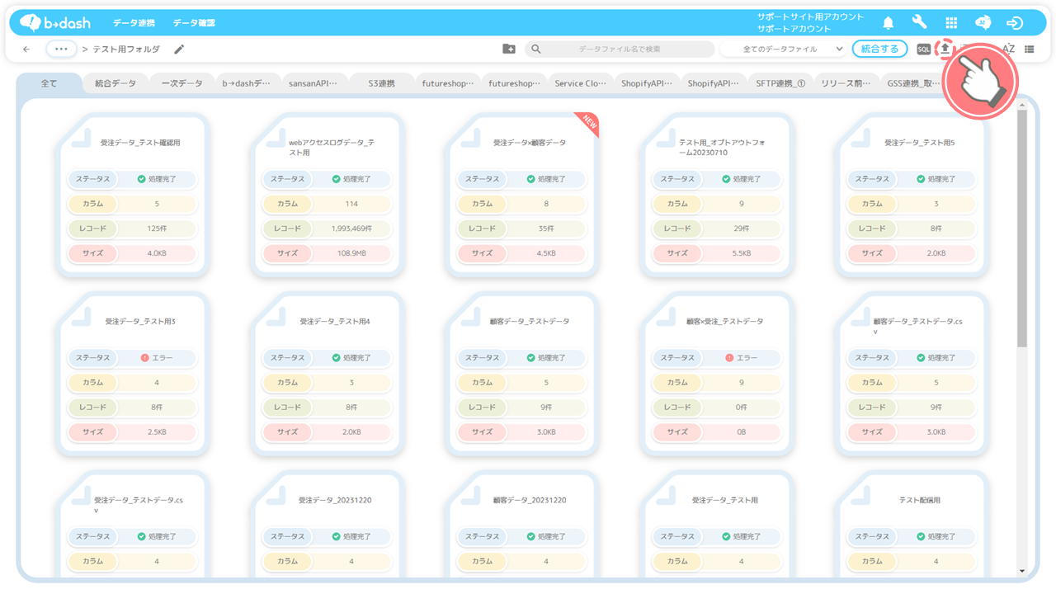Click the 顧客データ_テストデータ card title
The image size is (1056, 594).
(530, 321)
